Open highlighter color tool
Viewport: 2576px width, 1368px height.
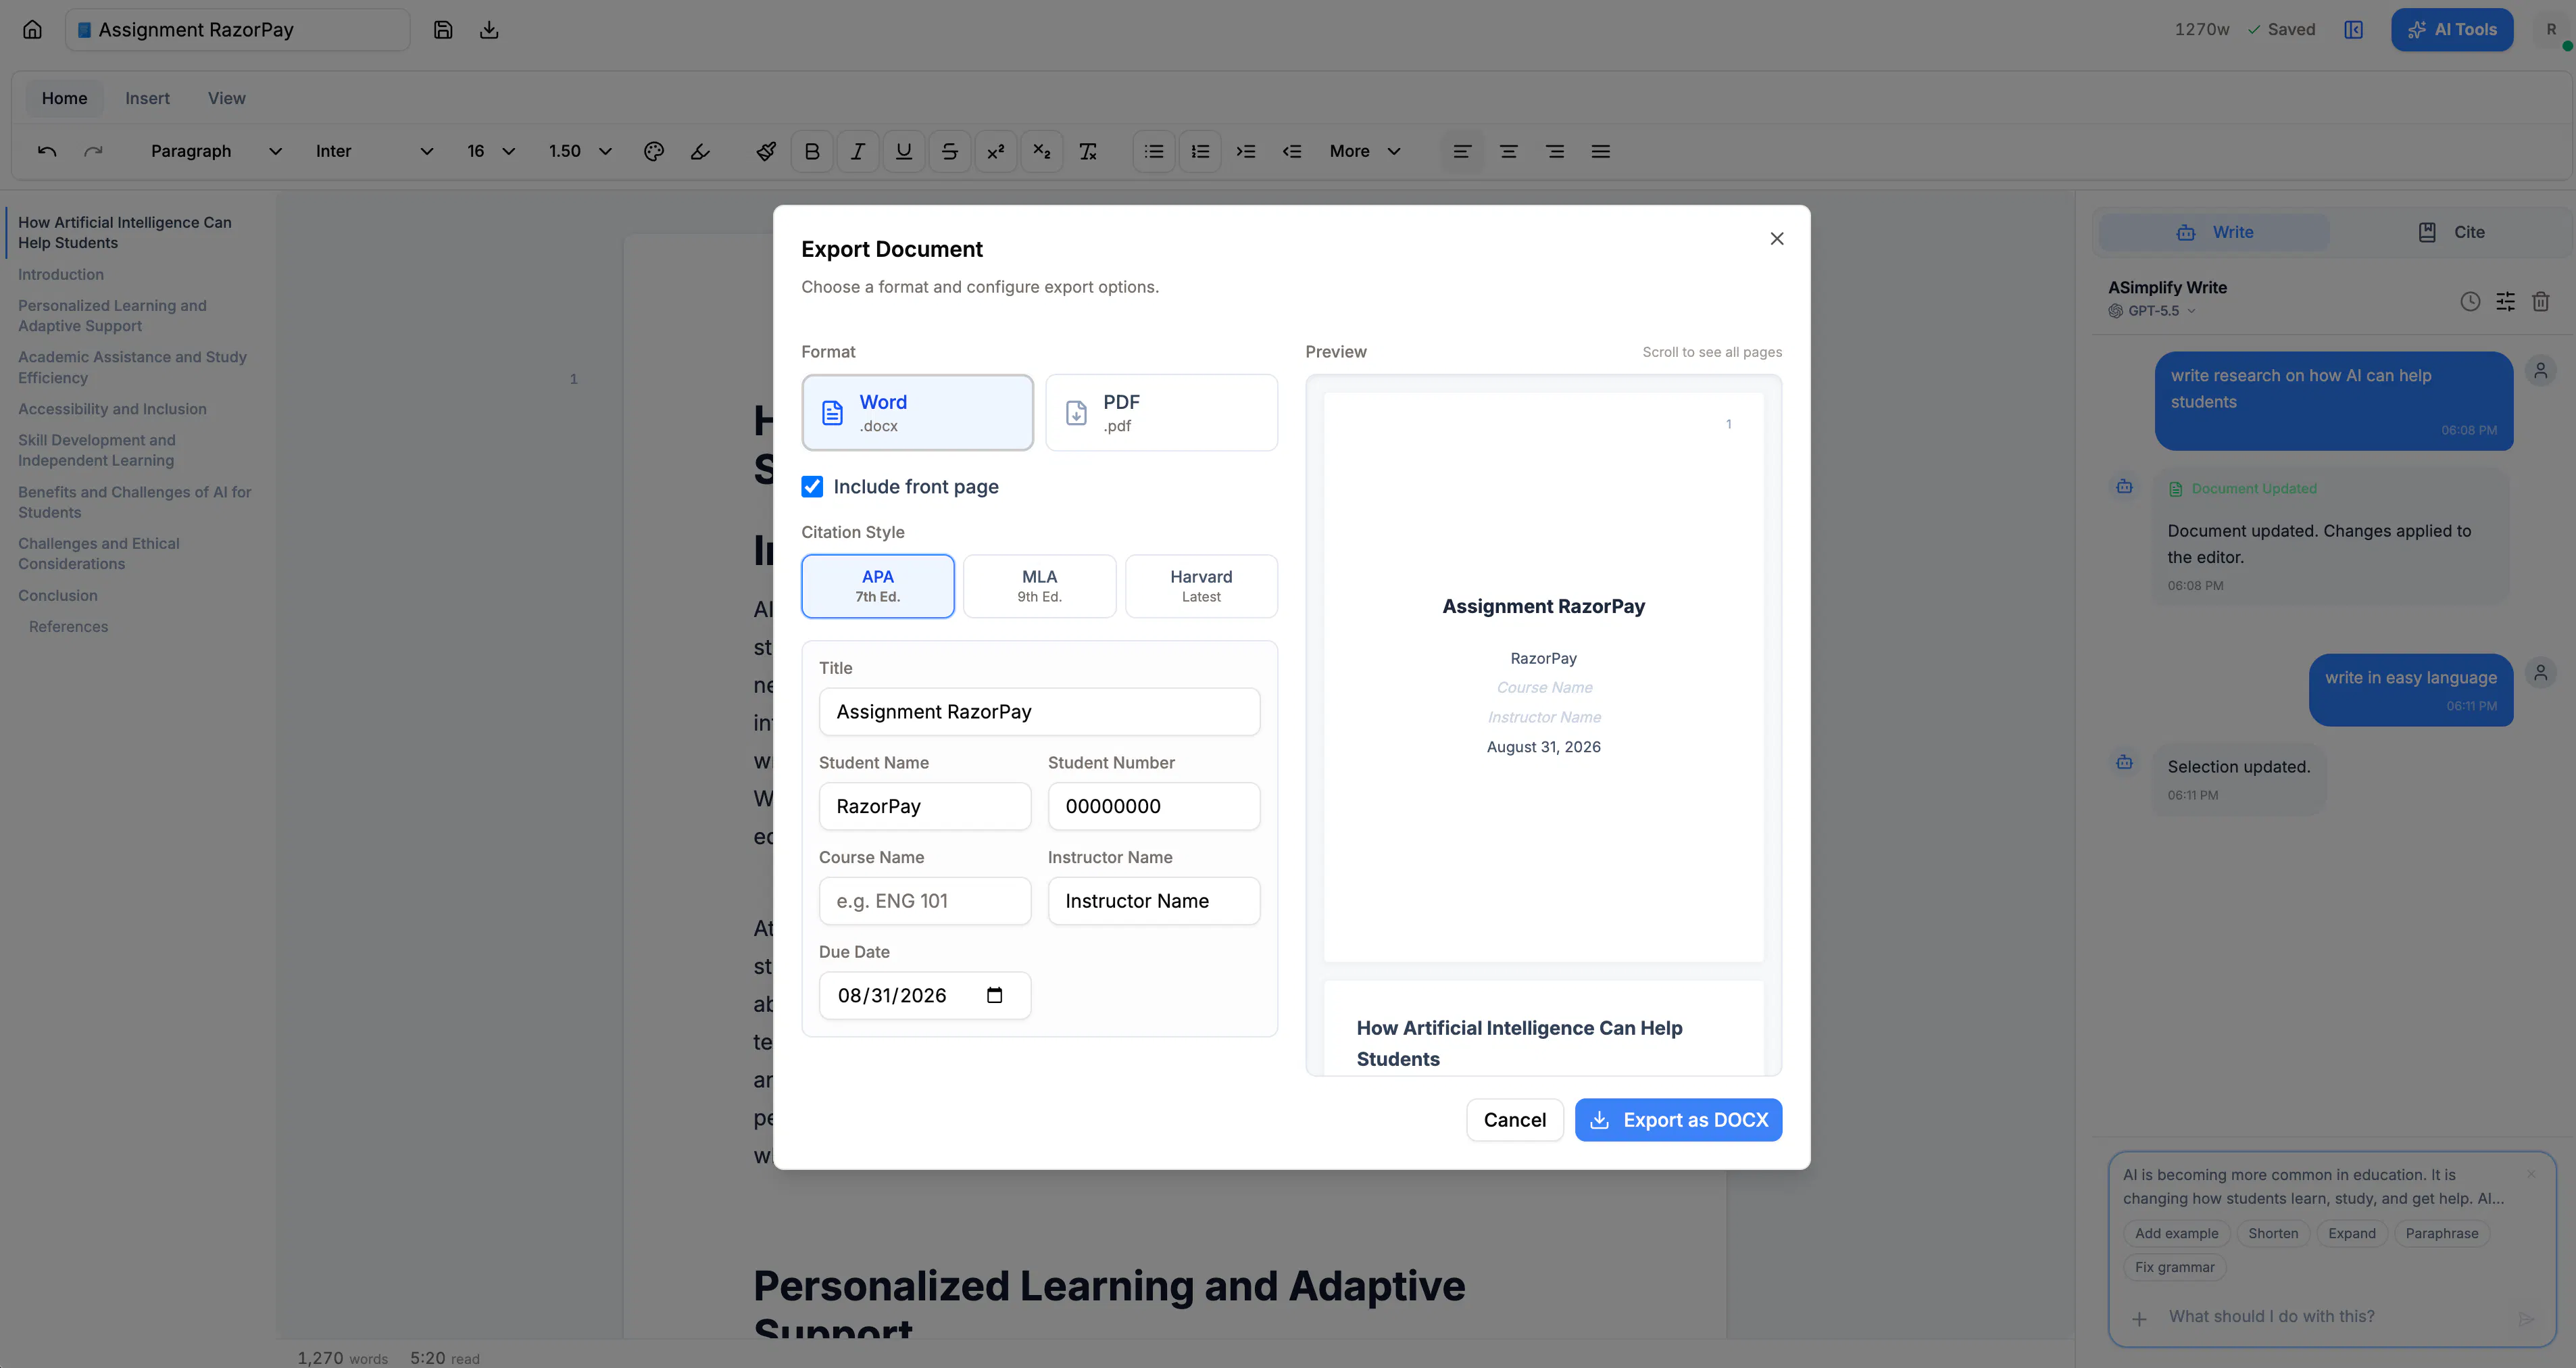pyautogui.click(x=700, y=151)
